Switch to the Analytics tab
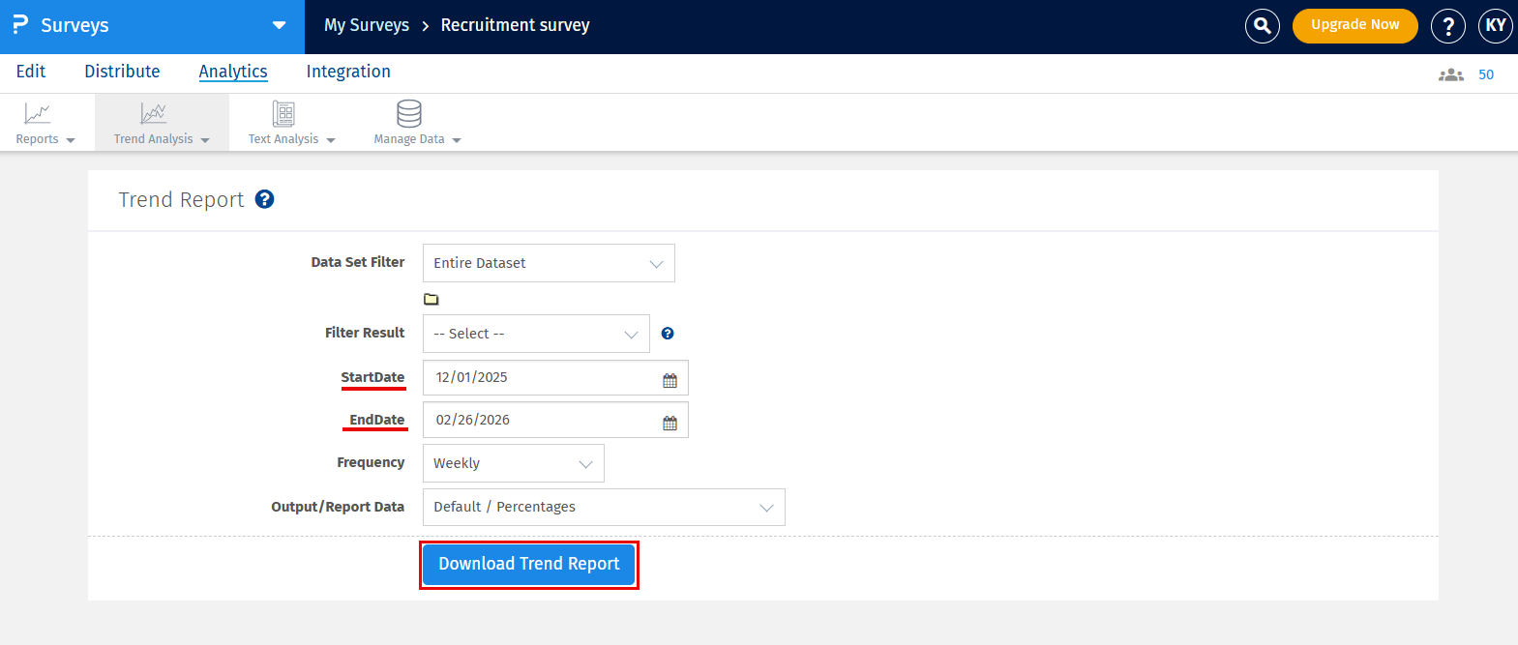The width and height of the screenshot is (1518, 645). (233, 72)
